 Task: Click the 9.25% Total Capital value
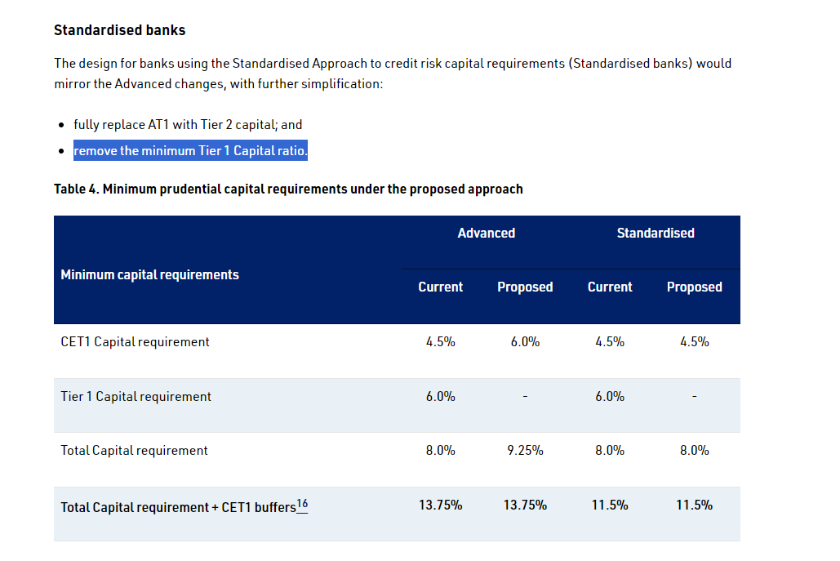pyautogui.click(x=525, y=451)
